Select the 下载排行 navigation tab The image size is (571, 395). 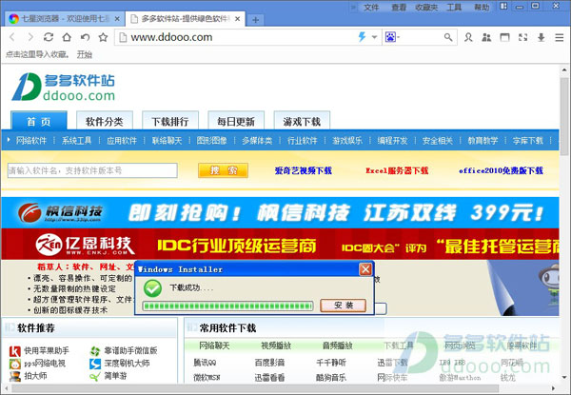coord(170,121)
